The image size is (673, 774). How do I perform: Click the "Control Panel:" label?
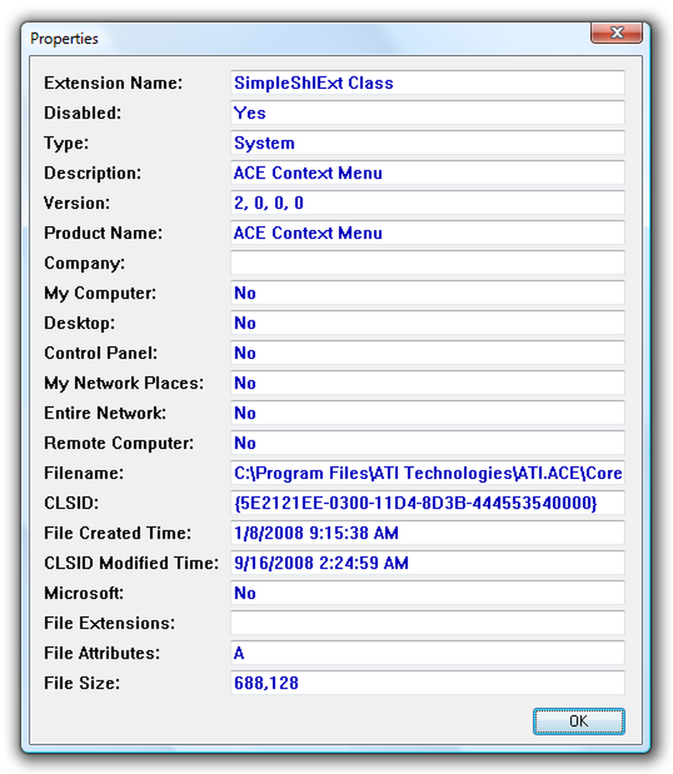point(101,353)
